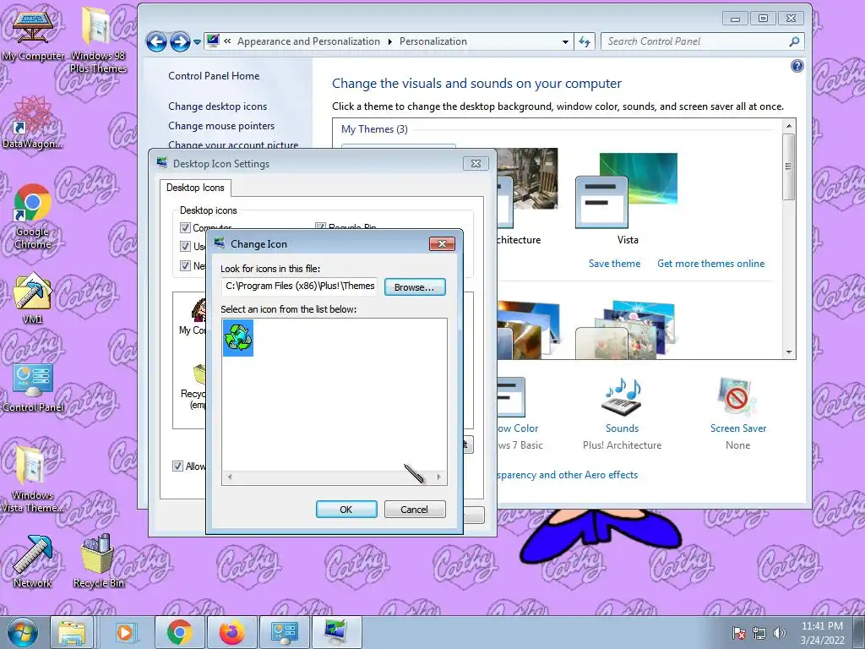Open My Computer desktop icon

coord(33,34)
